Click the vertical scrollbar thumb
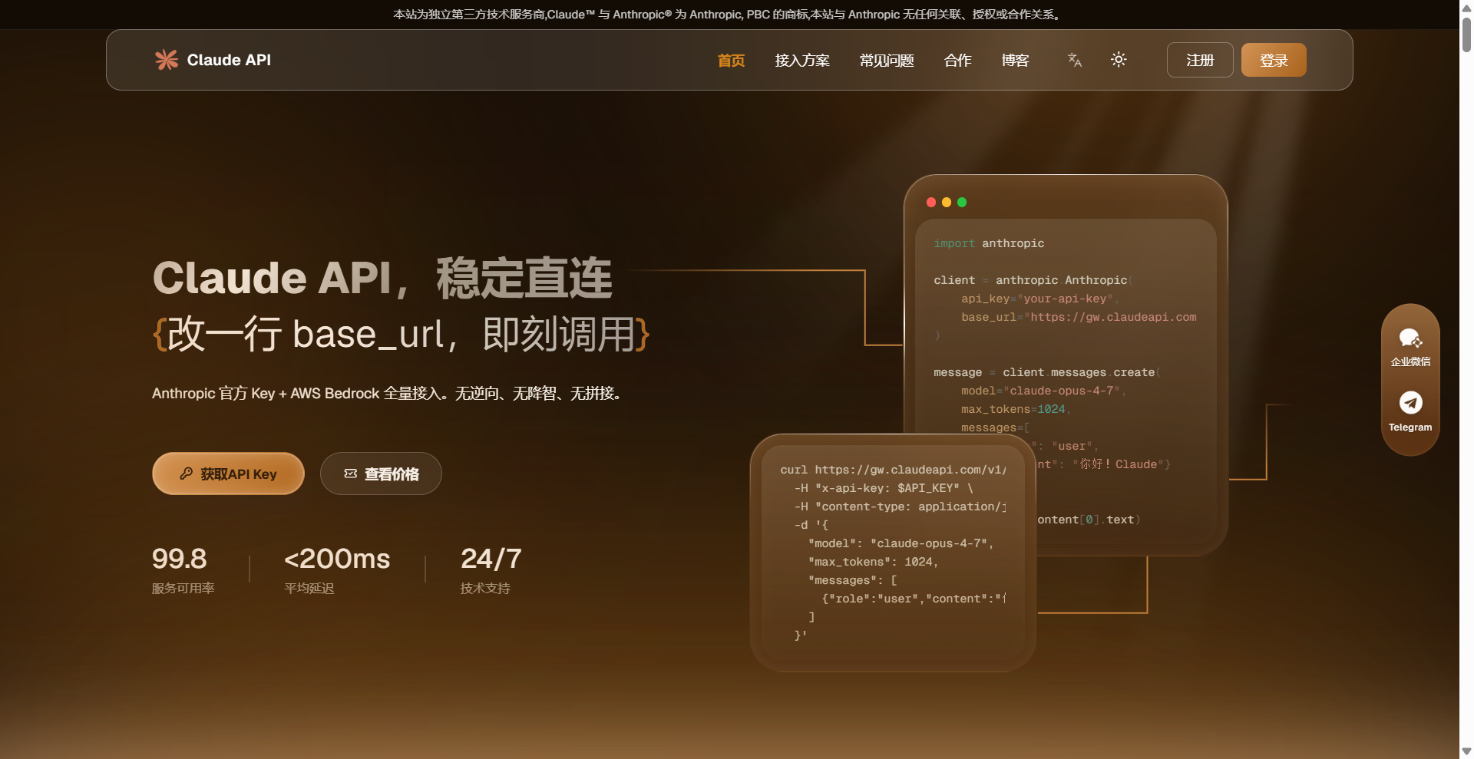 (1466, 34)
